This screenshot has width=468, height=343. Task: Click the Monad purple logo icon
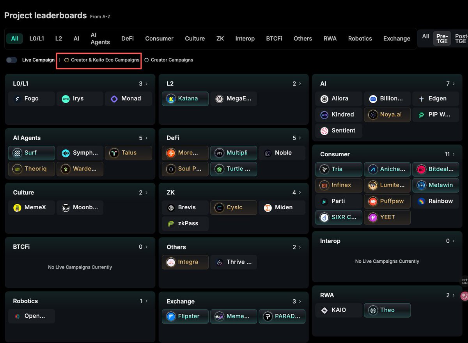coord(114,99)
